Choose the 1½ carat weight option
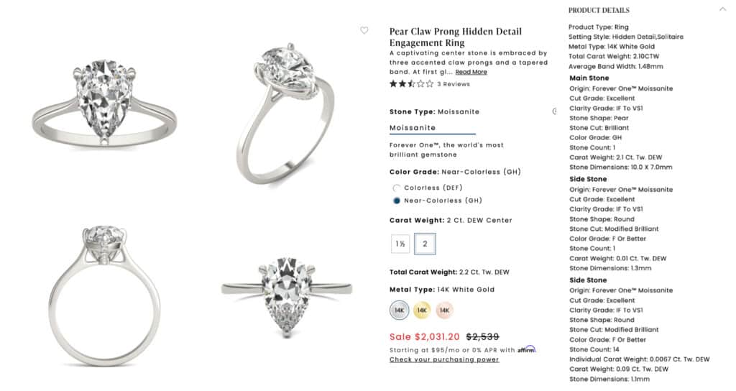736x391 pixels. coord(400,244)
